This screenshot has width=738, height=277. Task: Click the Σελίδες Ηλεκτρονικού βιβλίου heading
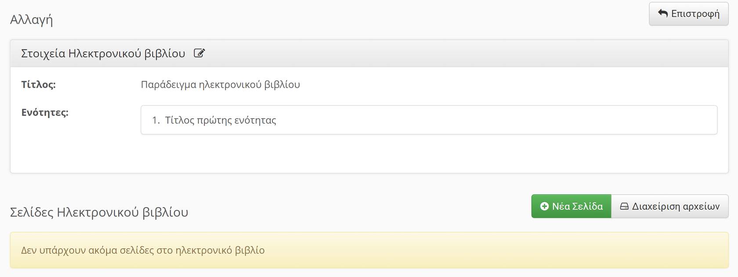[99, 212]
